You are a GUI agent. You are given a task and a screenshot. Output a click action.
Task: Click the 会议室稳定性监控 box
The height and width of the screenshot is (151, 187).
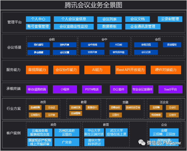coord(73,27)
